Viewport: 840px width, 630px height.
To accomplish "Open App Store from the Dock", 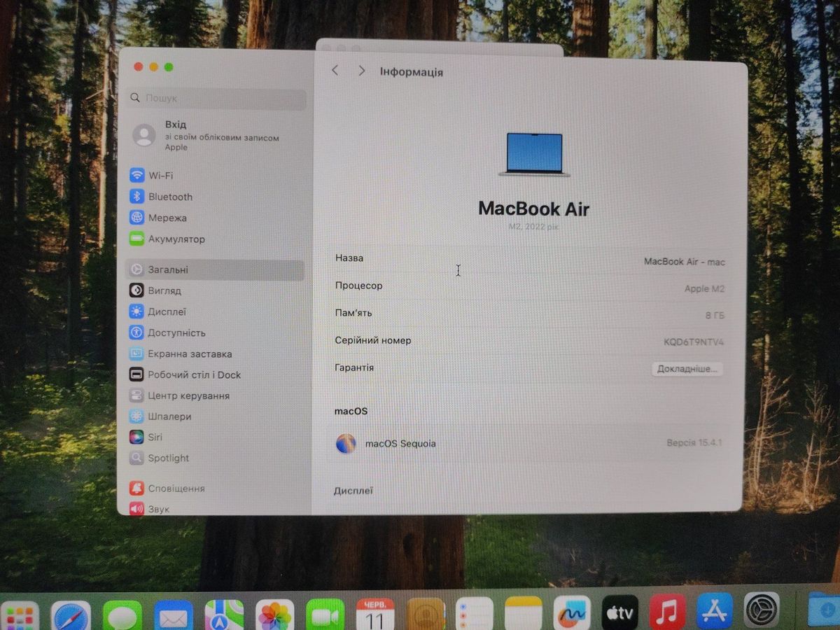I will coord(715,611).
